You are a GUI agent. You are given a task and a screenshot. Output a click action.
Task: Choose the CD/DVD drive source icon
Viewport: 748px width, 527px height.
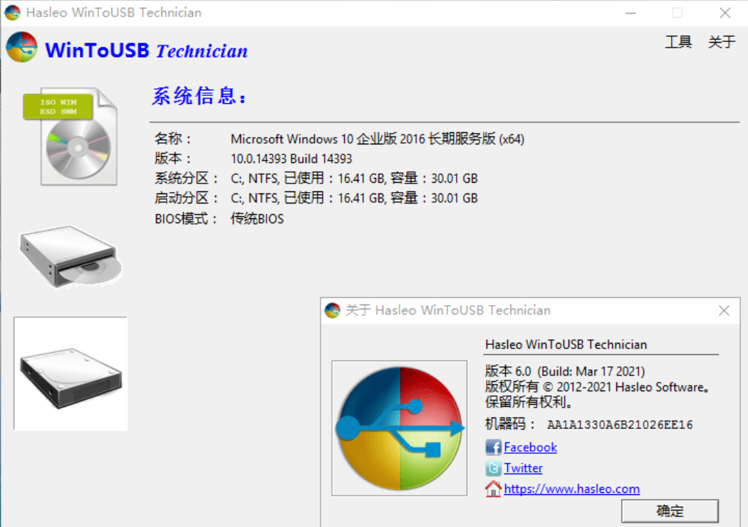pos(71,256)
